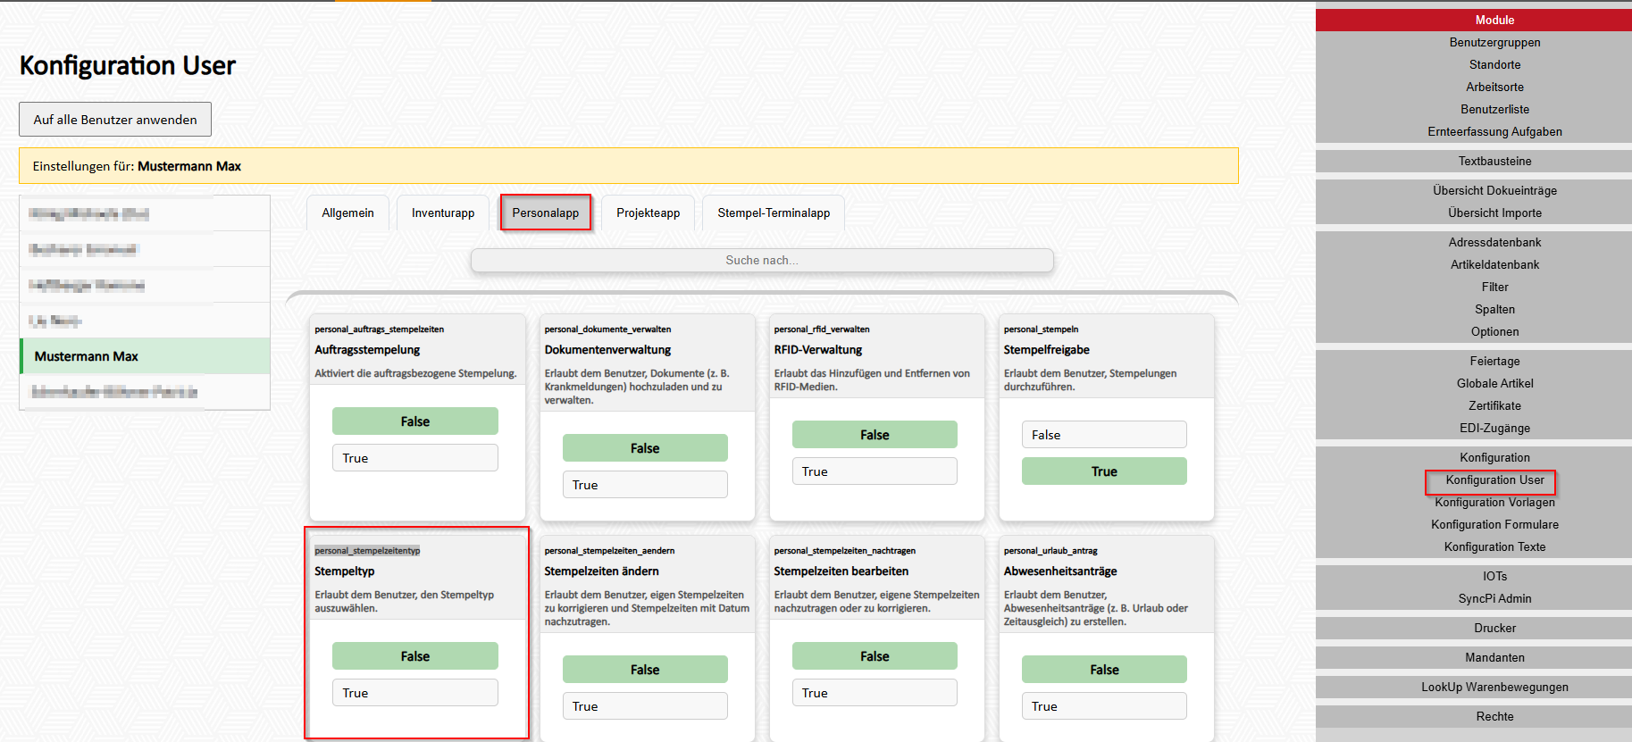The image size is (1632, 742).
Task: Choose True for Stempelzeiten ändern
Action: (645, 706)
